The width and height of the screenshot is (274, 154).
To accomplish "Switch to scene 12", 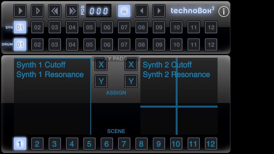I will 211,144.
